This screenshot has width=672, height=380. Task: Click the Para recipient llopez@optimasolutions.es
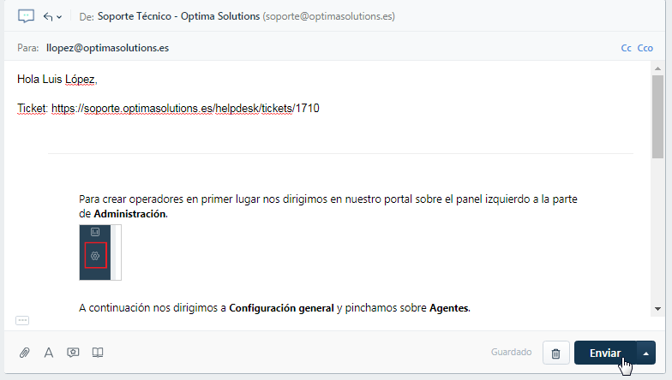(107, 48)
